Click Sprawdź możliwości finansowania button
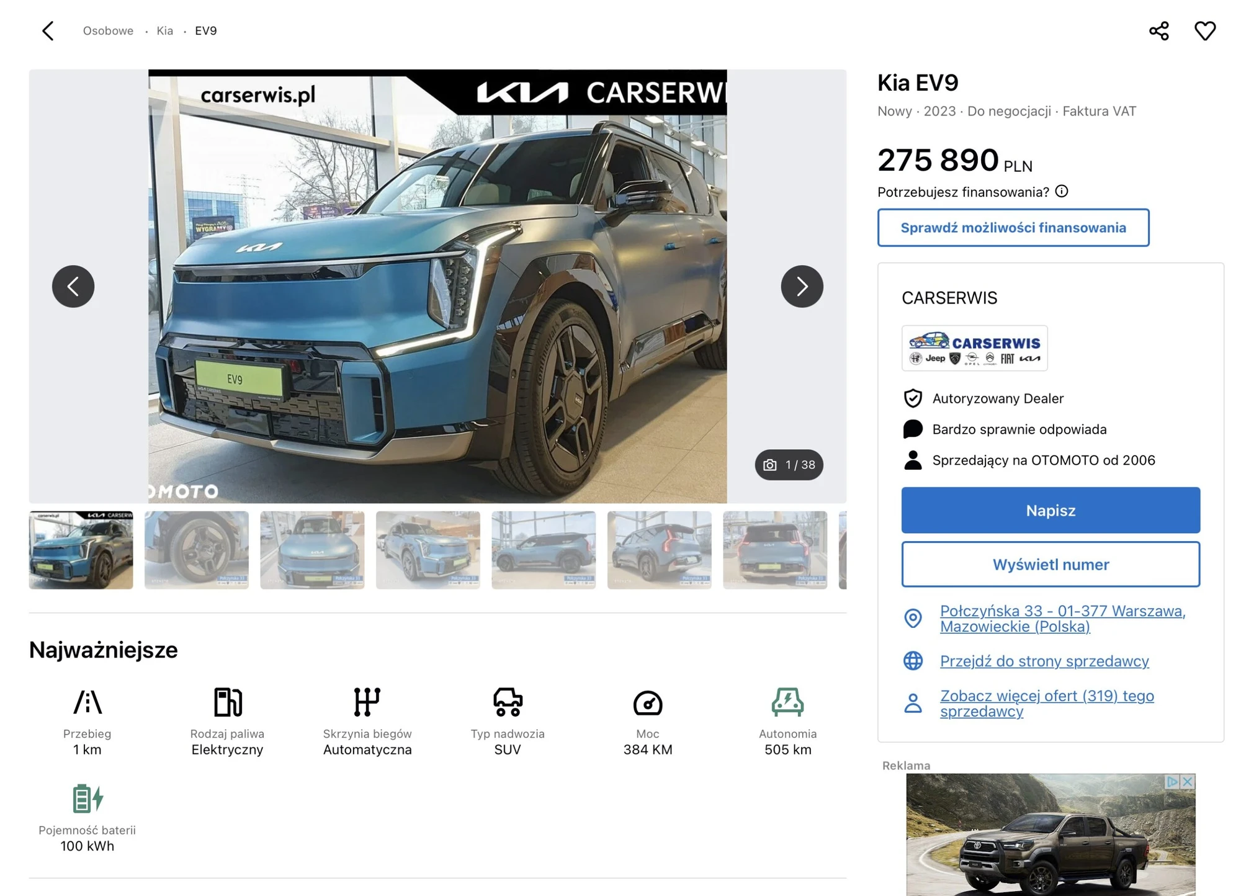This screenshot has width=1241, height=896. tap(1013, 228)
